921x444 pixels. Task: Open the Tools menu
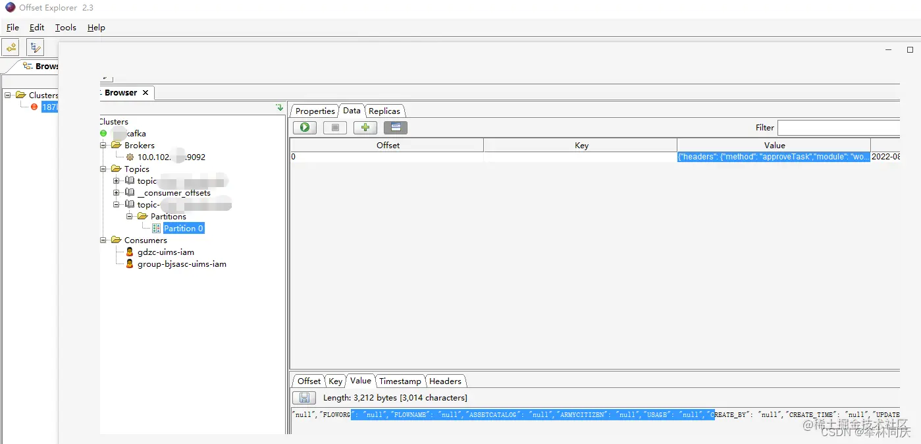66,28
